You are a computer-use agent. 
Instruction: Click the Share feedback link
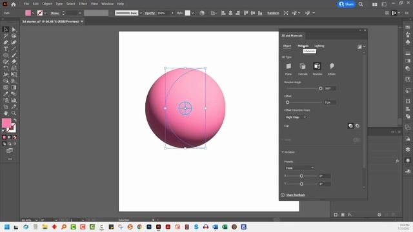pyautogui.click(x=296, y=195)
